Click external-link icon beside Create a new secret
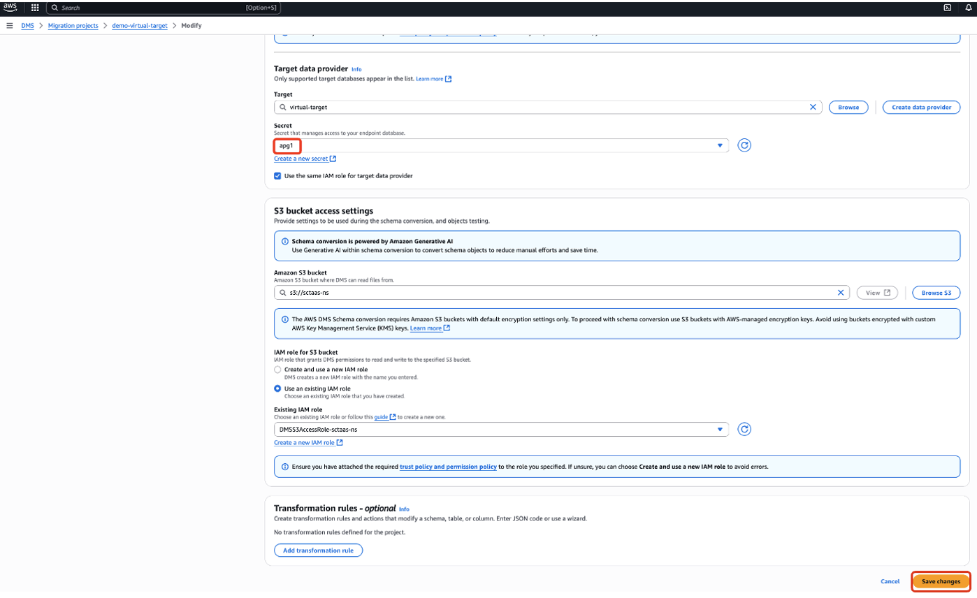Image resolution: width=977 pixels, height=598 pixels. 333,159
